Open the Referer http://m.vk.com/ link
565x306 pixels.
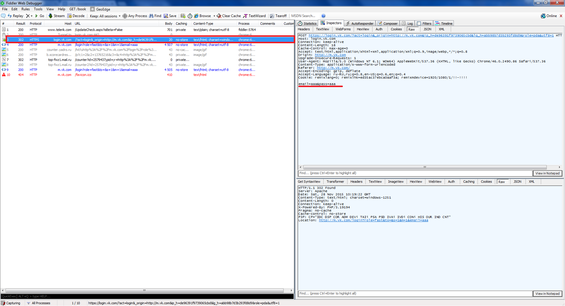click(333, 68)
